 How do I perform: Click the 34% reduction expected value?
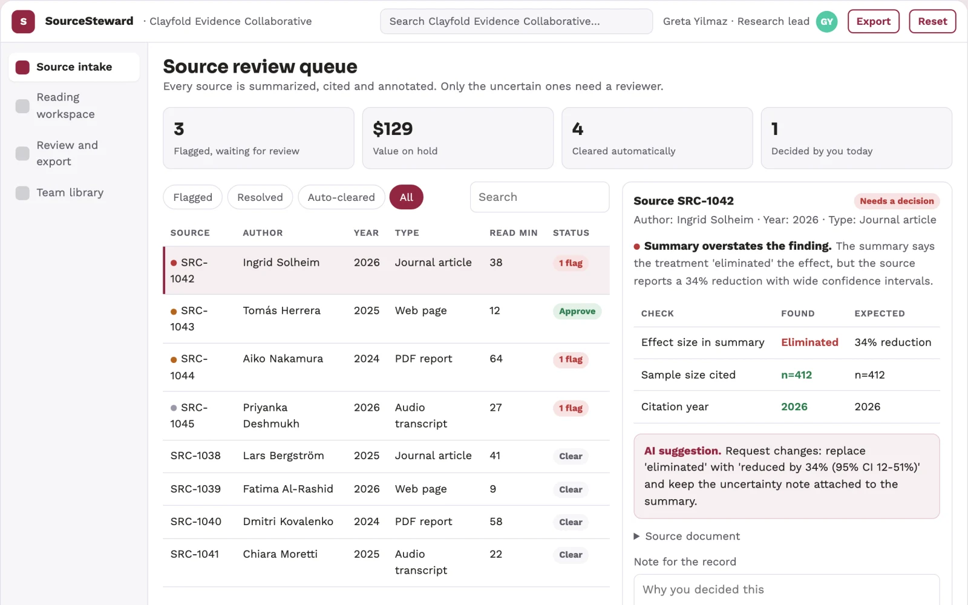click(893, 342)
